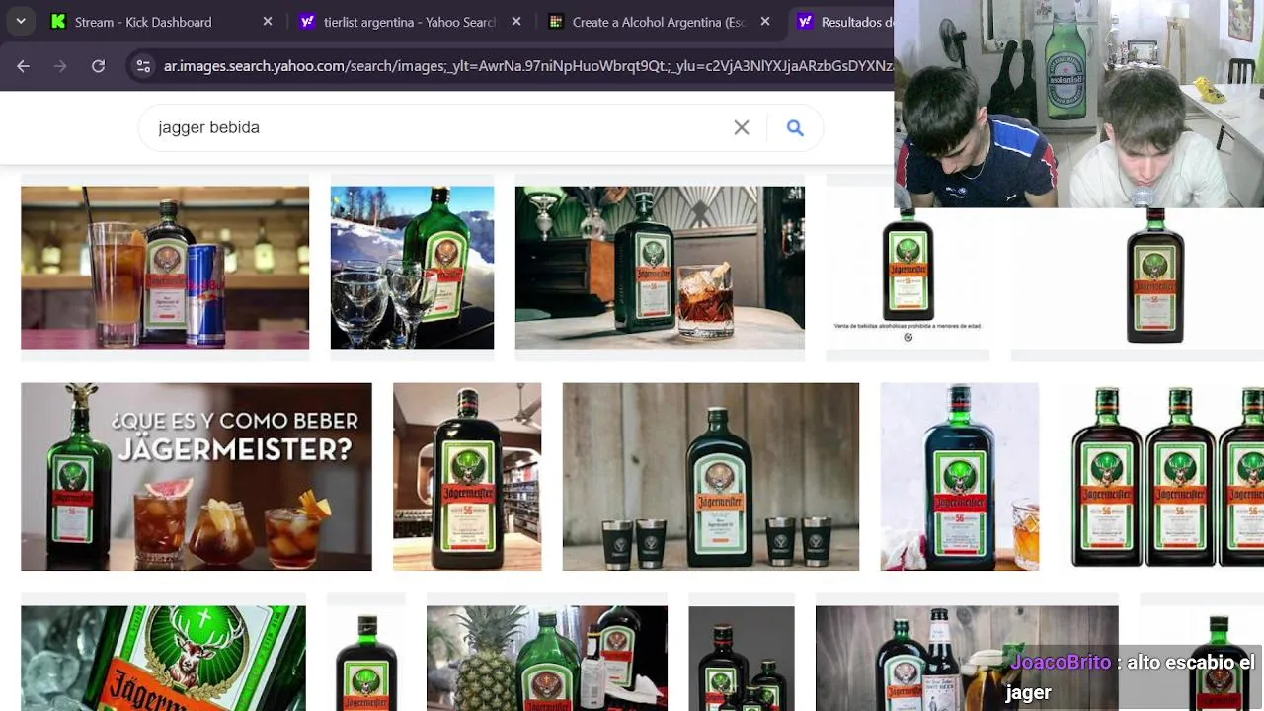Reload the current page
Screen dimensions: 1264x711
pos(98,66)
